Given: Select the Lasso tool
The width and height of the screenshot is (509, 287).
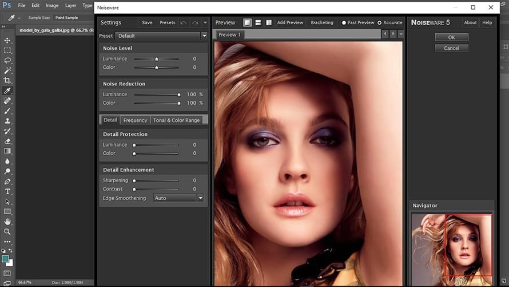Looking at the screenshot, I should click(7, 60).
